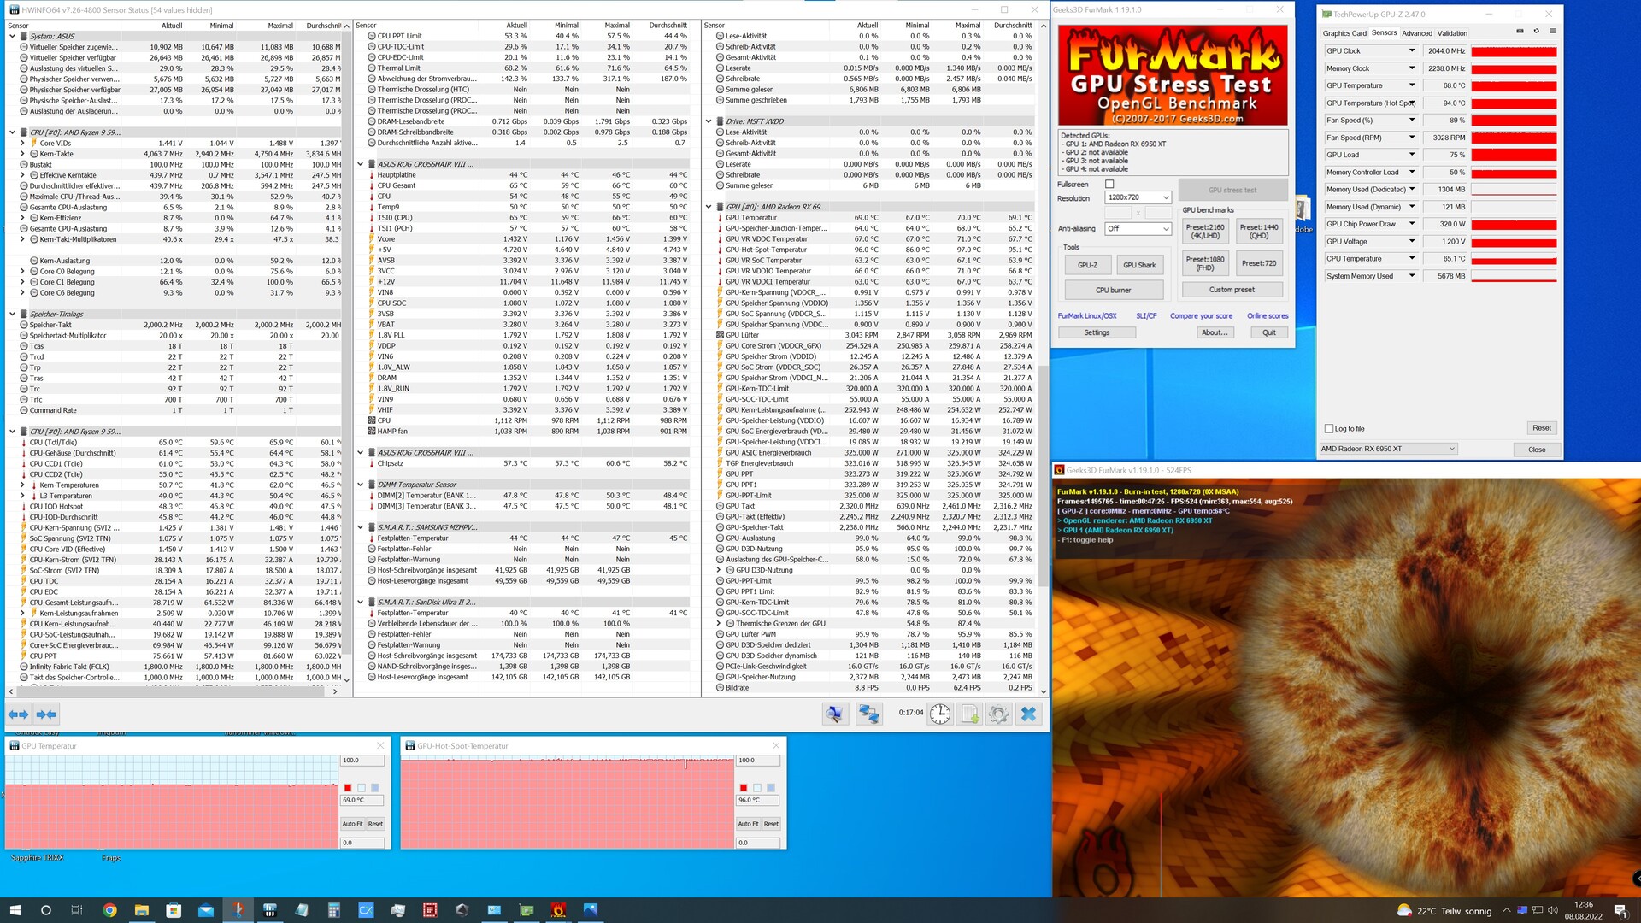Collapse the Speicher-Timings sensor group
The width and height of the screenshot is (1641, 923).
click(12, 315)
